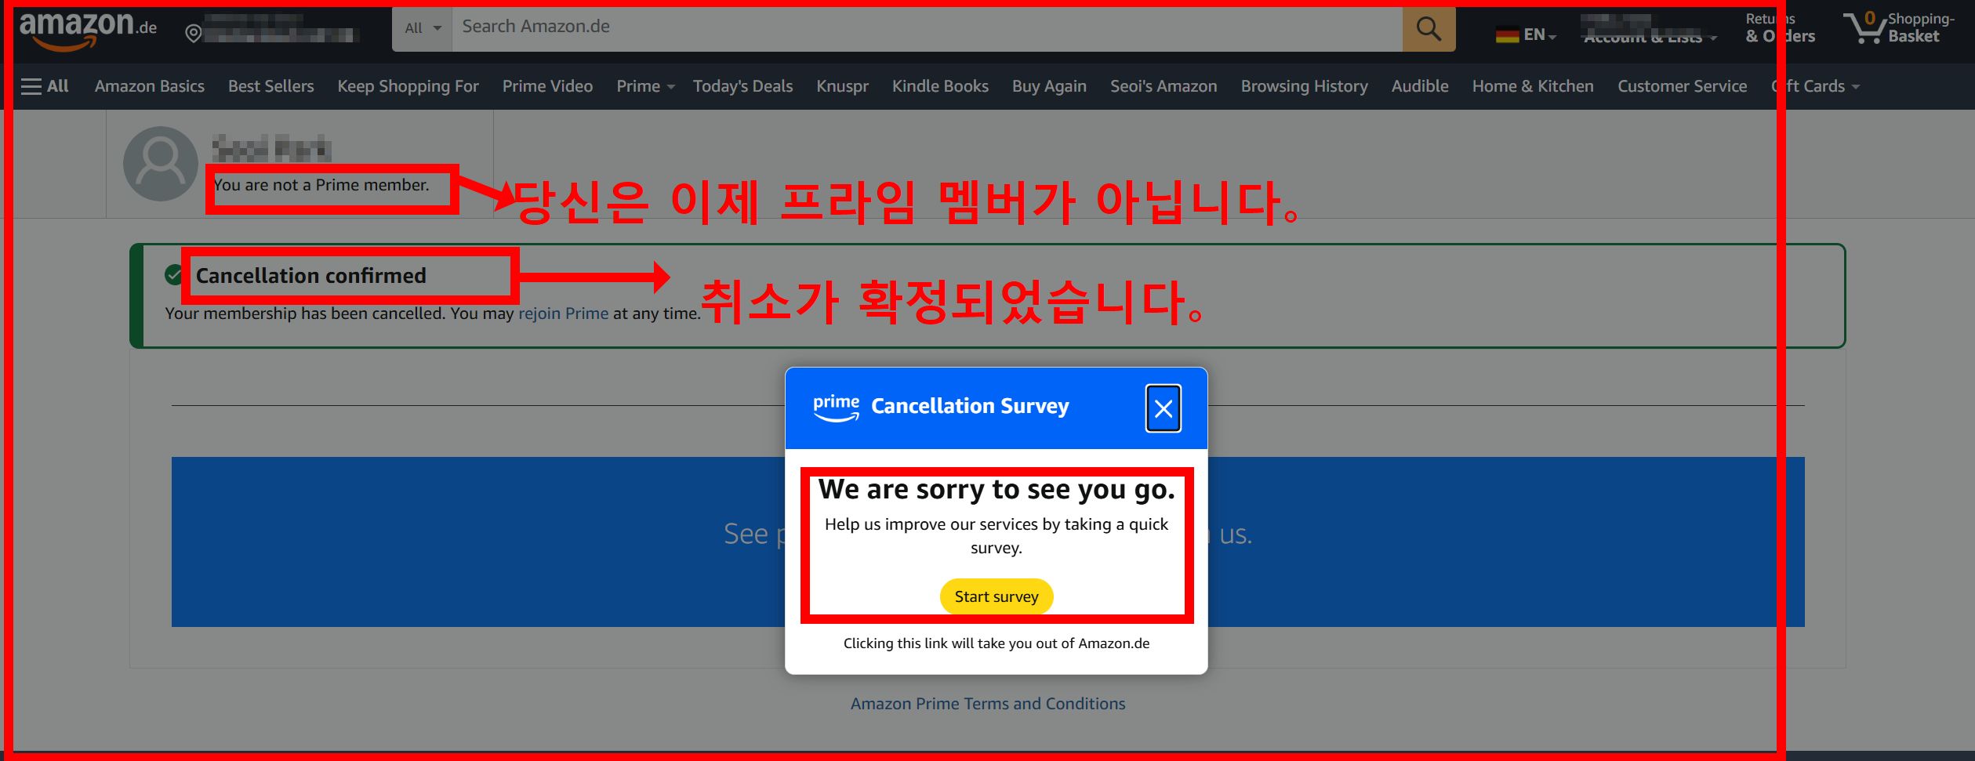Click "Clicking this link will take you out" note
Viewport: 1975px width, 761px height.
tap(997, 643)
